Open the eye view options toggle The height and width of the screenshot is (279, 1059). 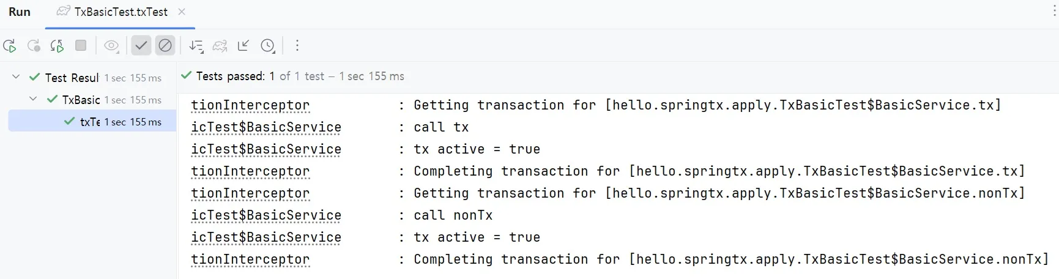tap(111, 46)
